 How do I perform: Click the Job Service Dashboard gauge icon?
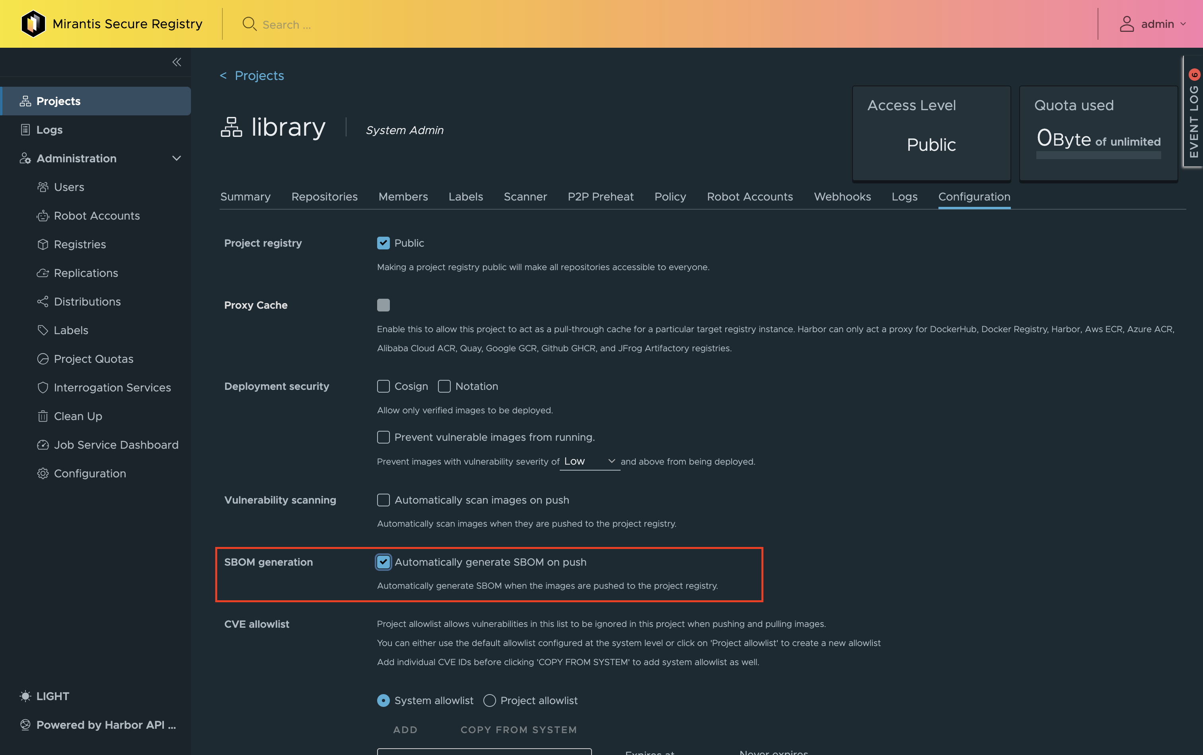coord(43,445)
